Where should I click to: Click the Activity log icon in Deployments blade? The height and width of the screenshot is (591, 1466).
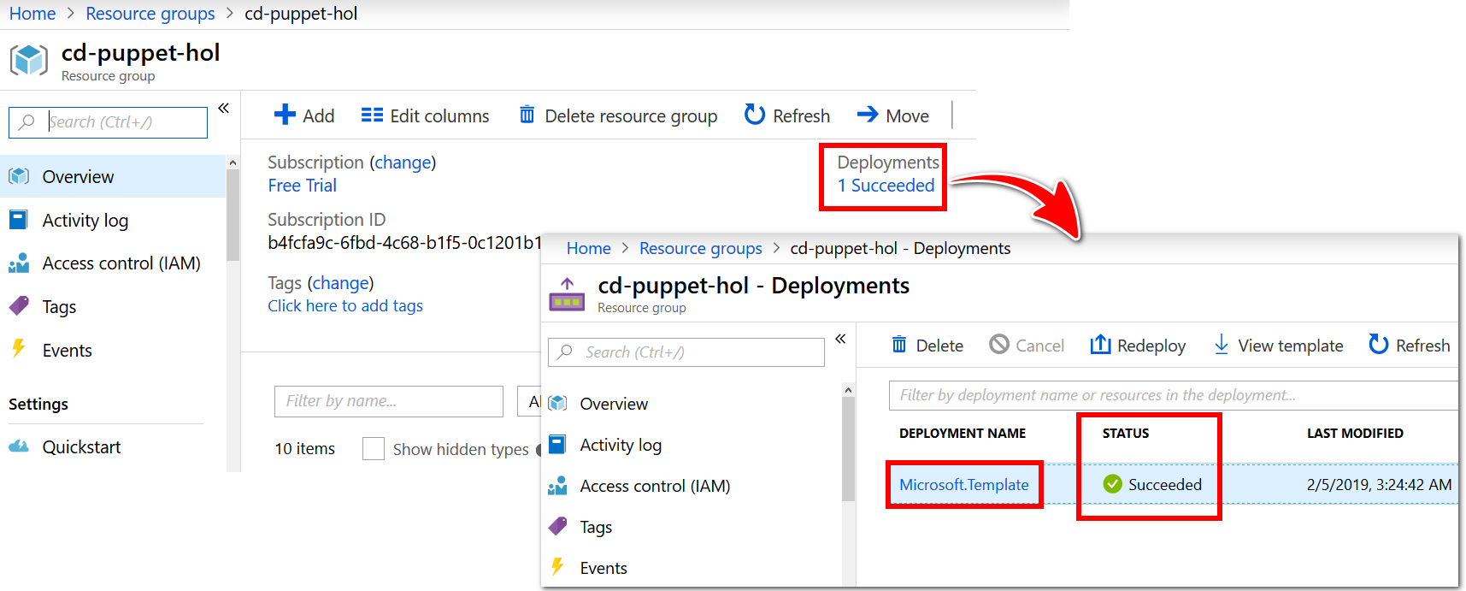click(x=557, y=445)
